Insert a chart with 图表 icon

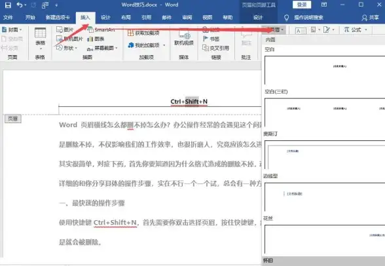[90, 39]
